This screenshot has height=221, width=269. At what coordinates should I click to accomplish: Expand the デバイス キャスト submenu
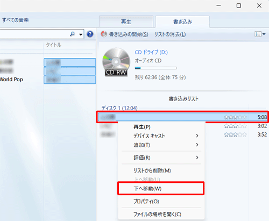(149, 136)
